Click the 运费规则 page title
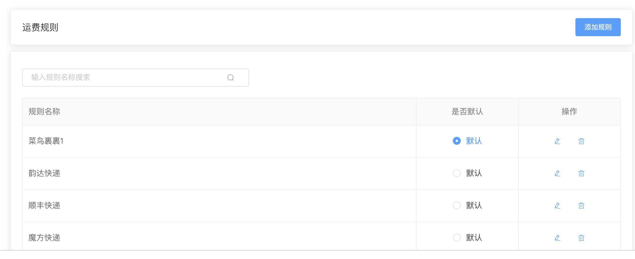The width and height of the screenshot is (635, 259). 41,27
